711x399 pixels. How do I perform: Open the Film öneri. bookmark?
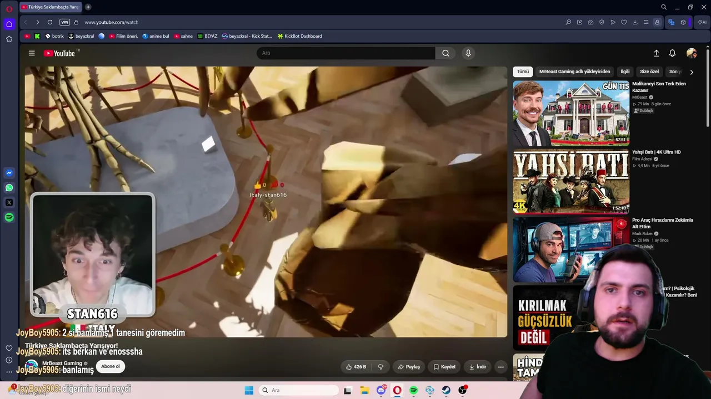(123, 36)
